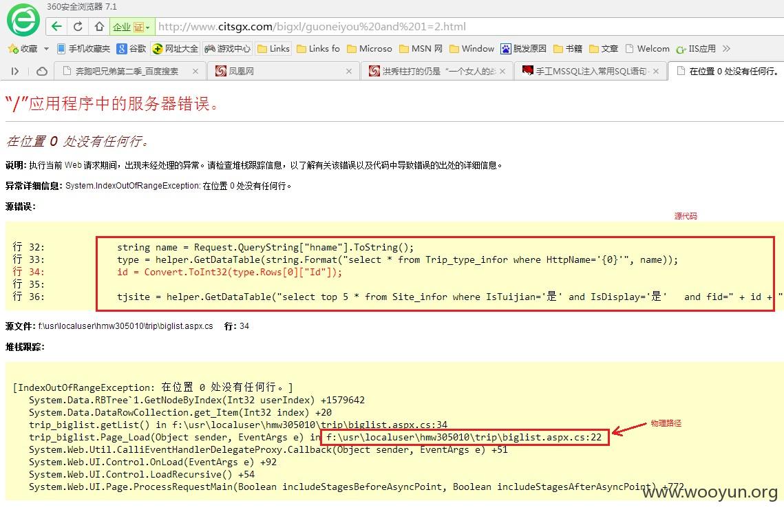Click the Page.ProcessRequestMain stack line
784x512 pixels.
pyautogui.click(x=356, y=487)
